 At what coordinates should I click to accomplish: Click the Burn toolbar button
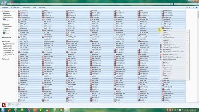(x=35, y=7)
